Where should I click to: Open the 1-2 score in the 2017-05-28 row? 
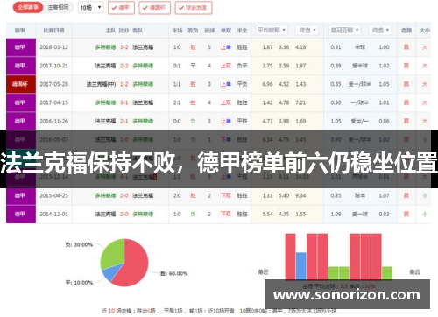[x=124, y=84]
